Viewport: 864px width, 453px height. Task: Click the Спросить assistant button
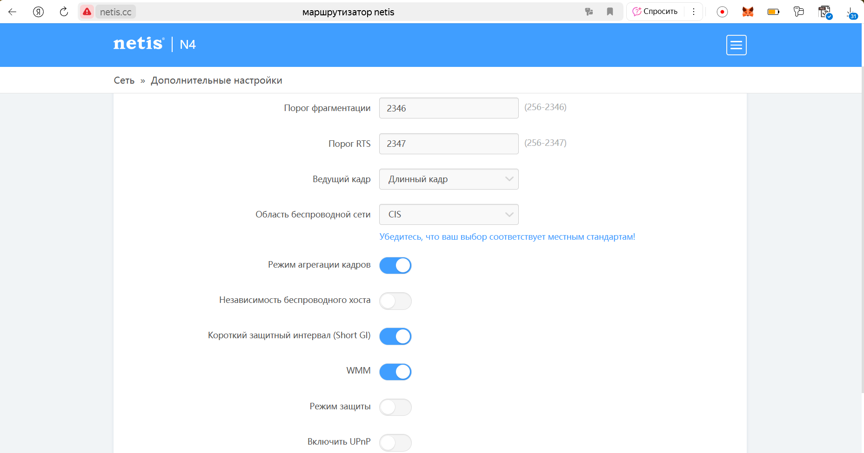[x=655, y=12]
